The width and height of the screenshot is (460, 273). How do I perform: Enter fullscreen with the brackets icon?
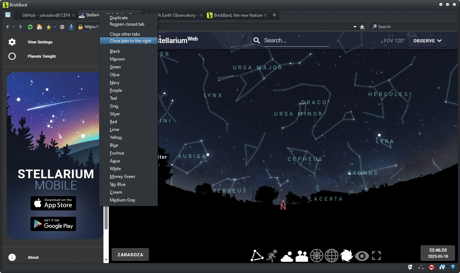[x=376, y=256]
